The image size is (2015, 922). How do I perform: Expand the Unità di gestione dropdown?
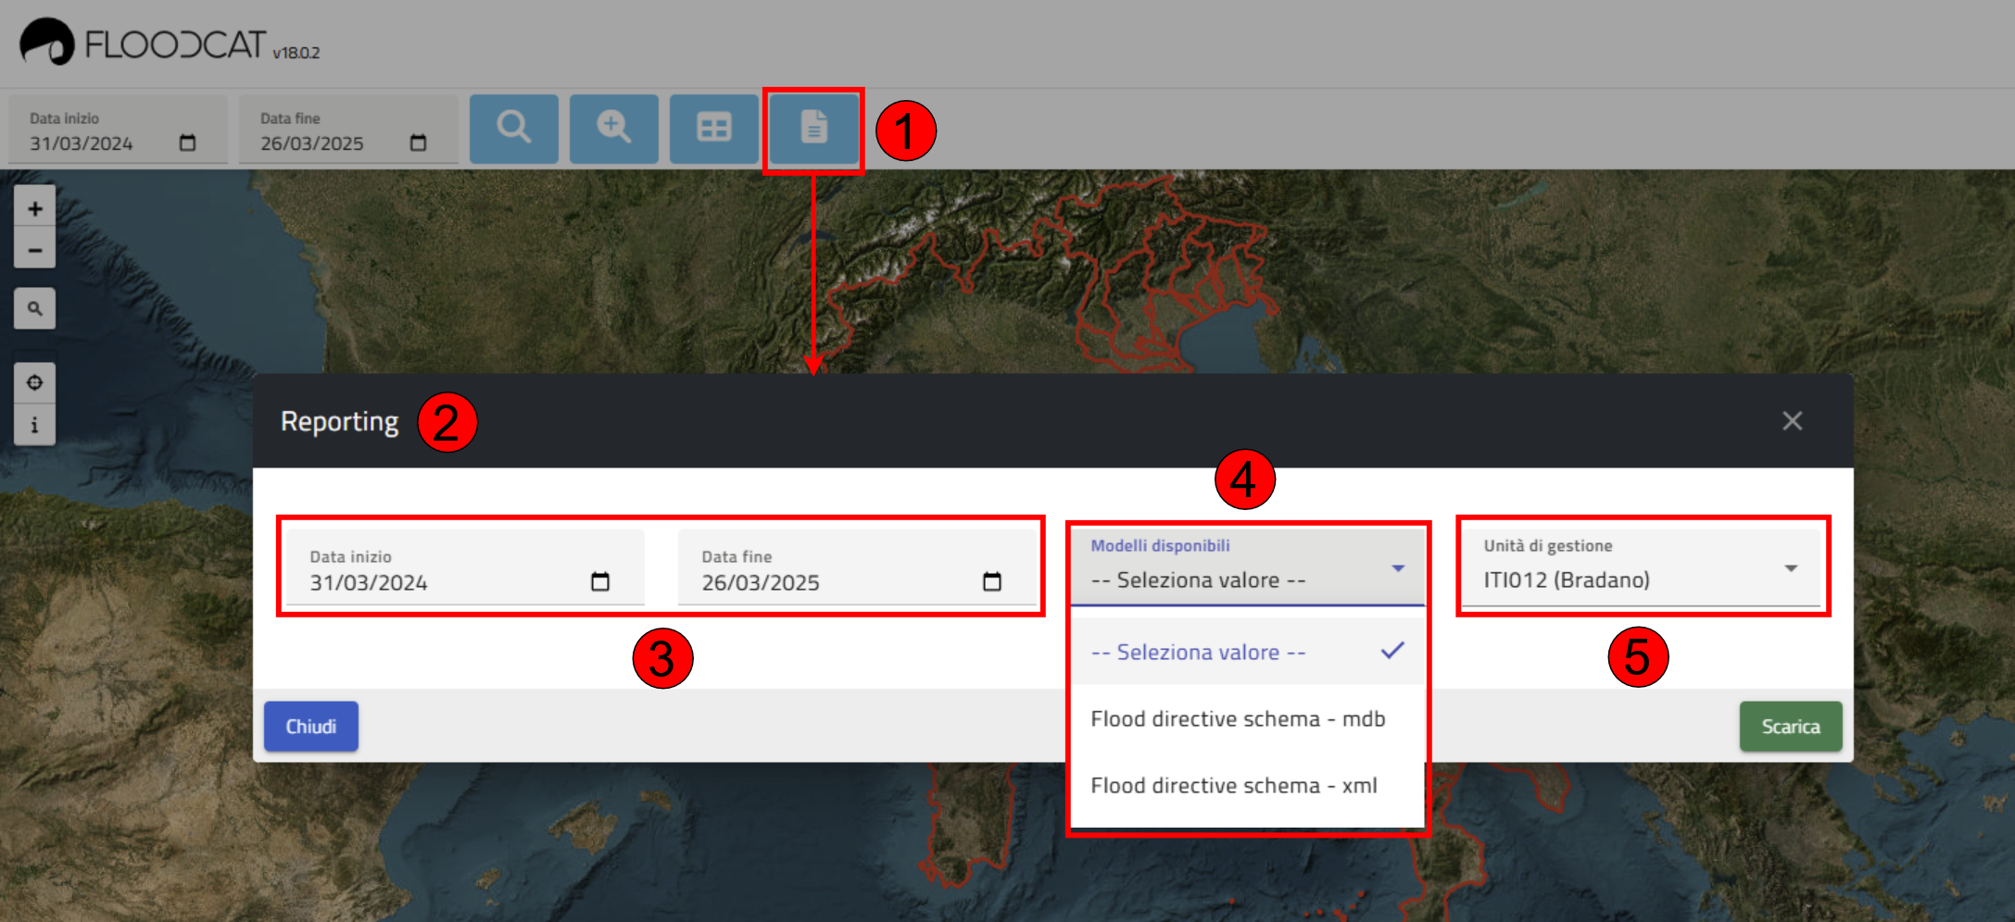click(x=1640, y=567)
